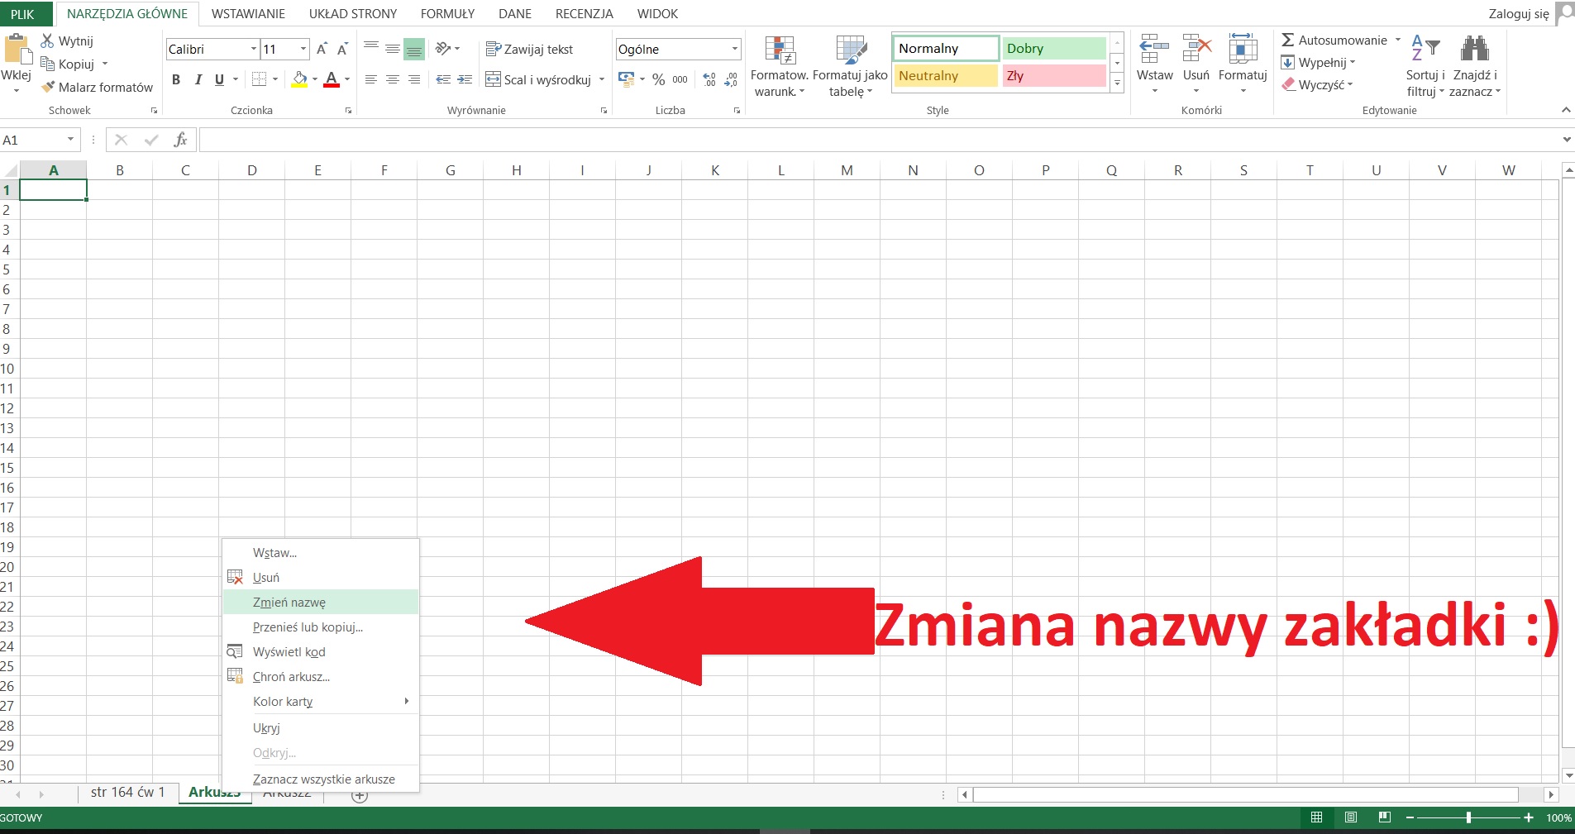Expand the Scal i wyśrodkuj dropdown arrow
Viewport: 1575px width, 834px height.
[601, 79]
